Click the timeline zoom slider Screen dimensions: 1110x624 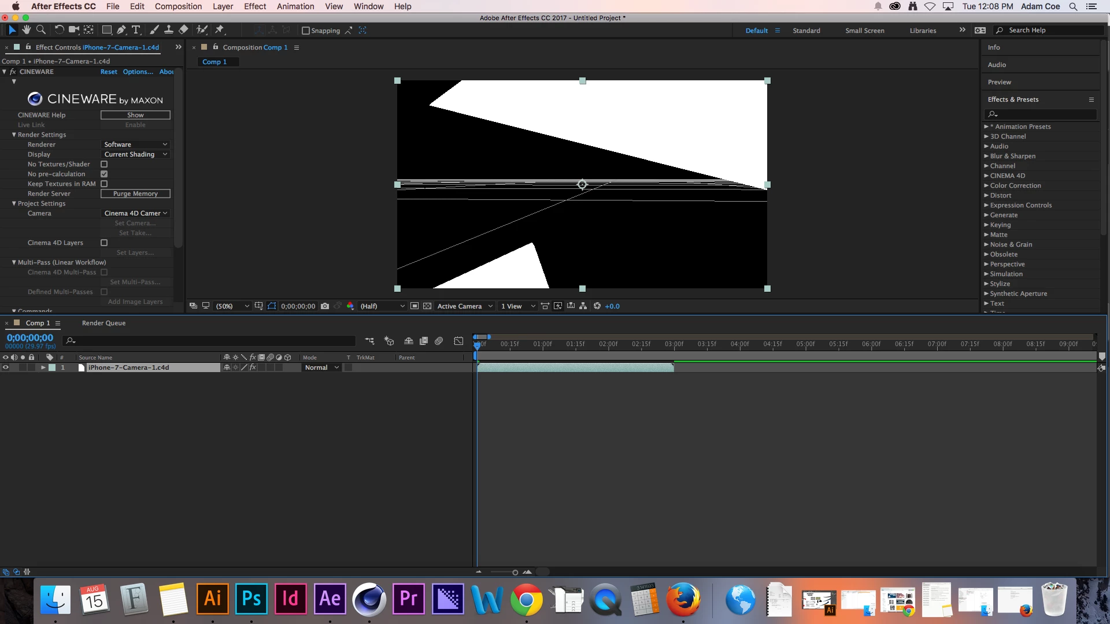pyautogui.click(x=515, y=572)
